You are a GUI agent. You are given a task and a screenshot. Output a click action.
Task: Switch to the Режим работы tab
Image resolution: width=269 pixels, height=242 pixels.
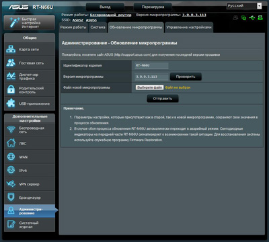73,28
